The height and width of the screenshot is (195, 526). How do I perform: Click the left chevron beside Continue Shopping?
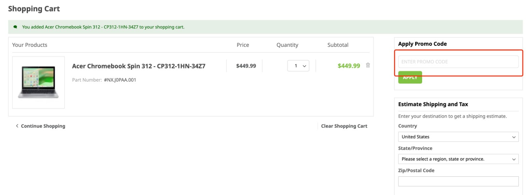coord(17,126)
